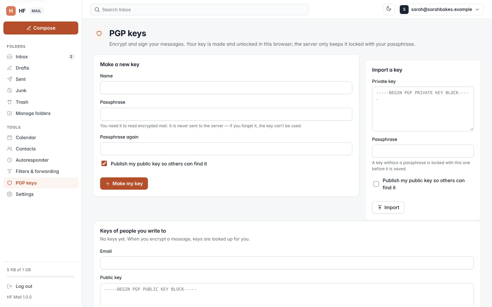The image size is (492, 307).
Task: Click the Trash bin icon
Action: [10, 102]
